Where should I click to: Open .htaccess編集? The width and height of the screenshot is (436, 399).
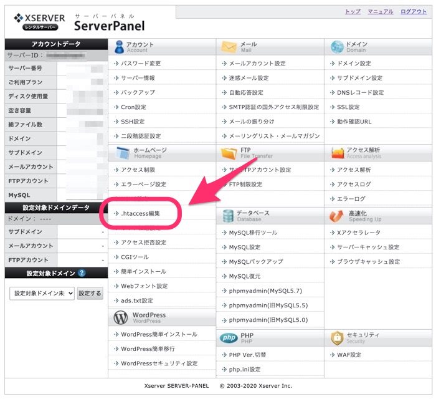tap(140, 213)
